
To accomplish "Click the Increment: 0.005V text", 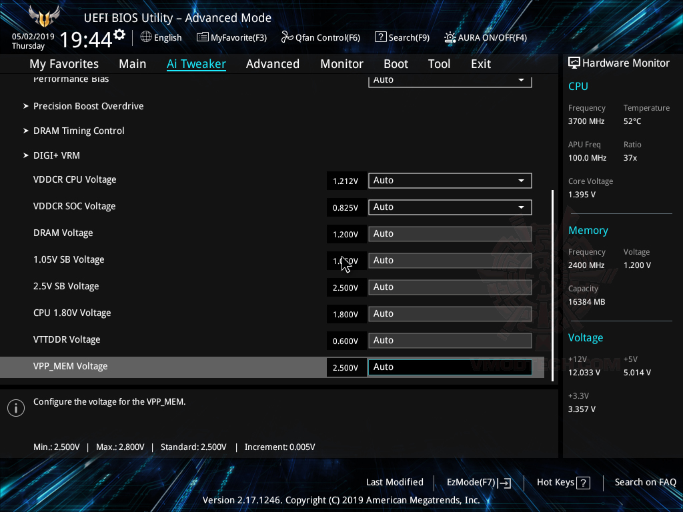I will [x=279, y=447].
